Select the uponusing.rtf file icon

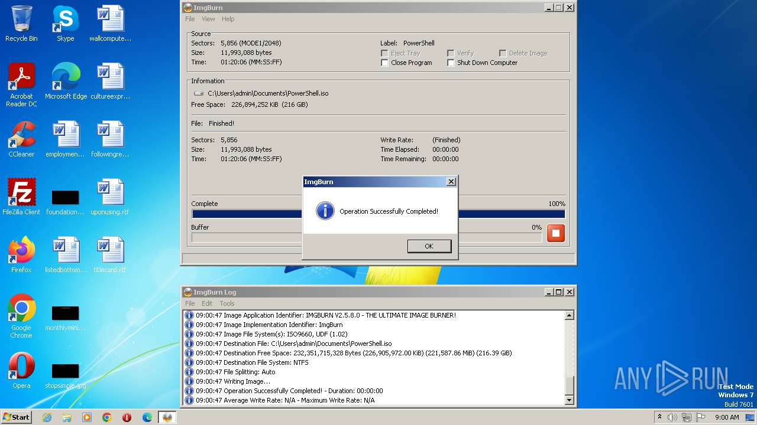point(110,197)
